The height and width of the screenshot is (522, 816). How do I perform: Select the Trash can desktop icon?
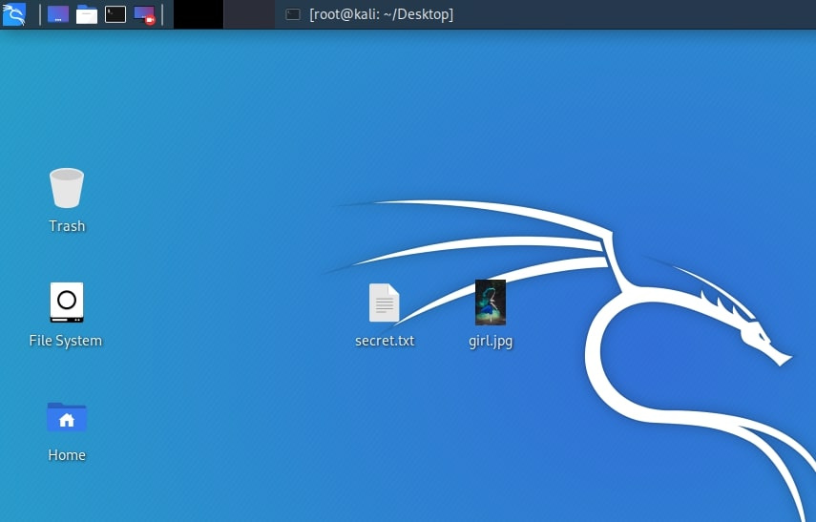pos(67,188)
